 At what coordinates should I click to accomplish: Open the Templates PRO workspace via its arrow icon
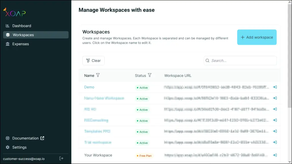pos(274,132)
